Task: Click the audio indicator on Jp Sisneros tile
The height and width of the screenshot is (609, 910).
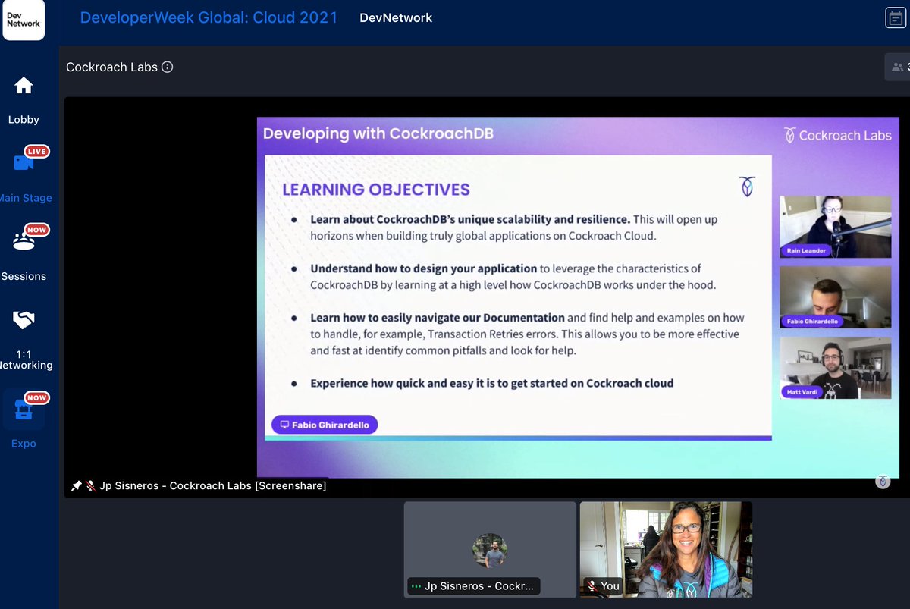Action: (416, 585)
